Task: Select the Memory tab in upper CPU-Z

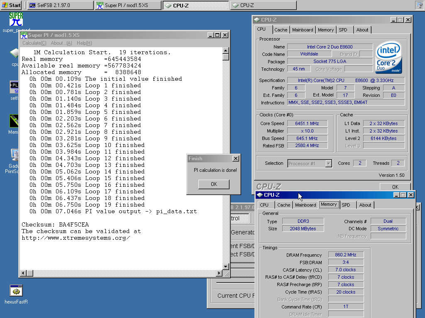Action: (326, 30)
